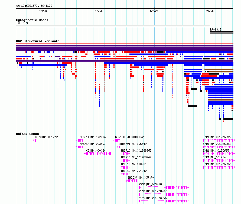
Task: Click the EMR1 NM_001256254 transcript glyph
Action: 219,154
